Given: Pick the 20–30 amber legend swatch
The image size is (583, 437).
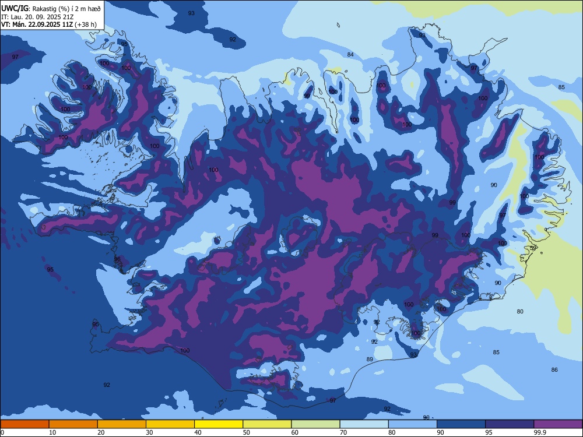Looking at the screenshot, I should pos(122,424).
